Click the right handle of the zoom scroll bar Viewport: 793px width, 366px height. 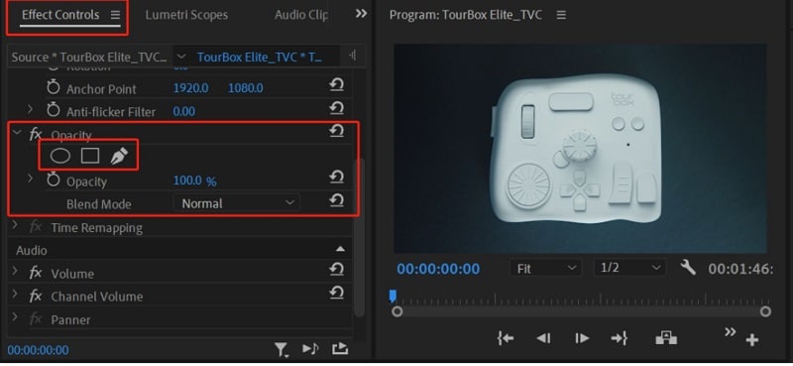[765, 311]
